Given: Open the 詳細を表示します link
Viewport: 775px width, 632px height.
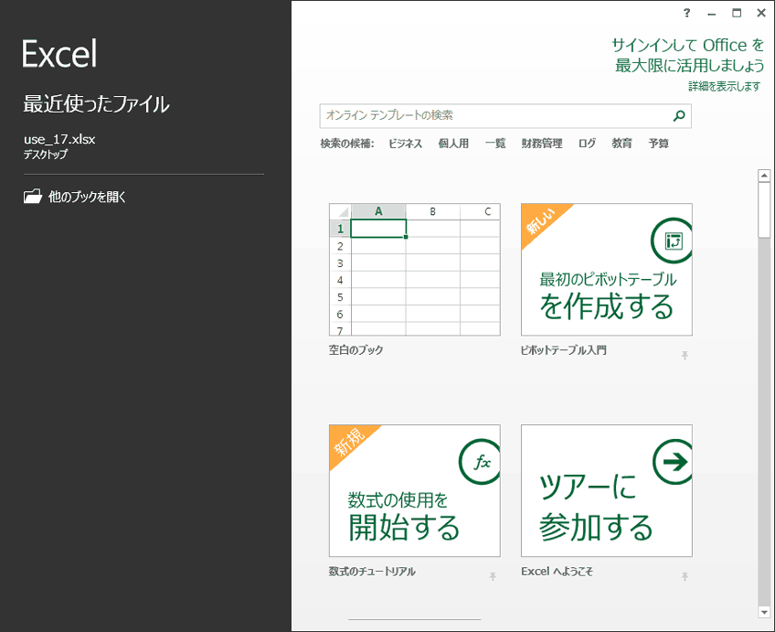Looking at the screenshot, I should point(724,87).
